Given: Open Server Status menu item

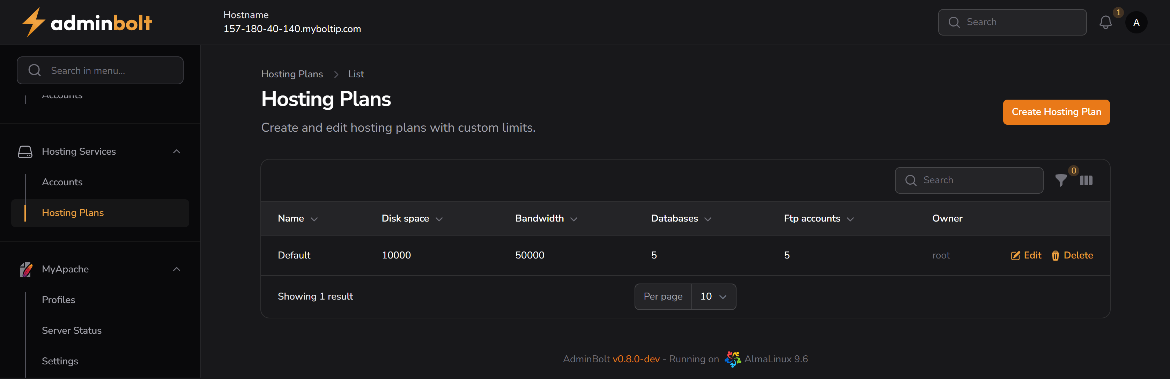Looking at the screenshot, I should (x=72, y=331).
